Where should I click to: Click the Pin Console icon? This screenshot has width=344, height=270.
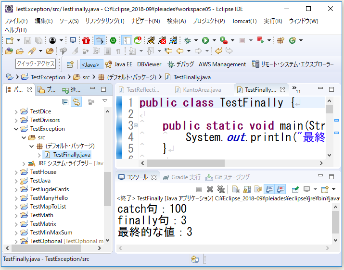tap(295, 189)
